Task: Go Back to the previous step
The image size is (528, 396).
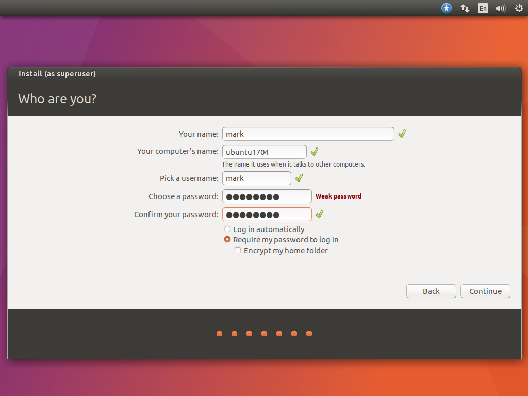Action: pos(431,291)
